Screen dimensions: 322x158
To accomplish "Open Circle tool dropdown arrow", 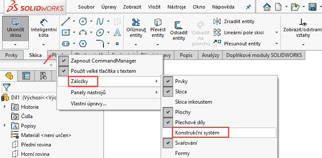I will [x=91, y=21].
